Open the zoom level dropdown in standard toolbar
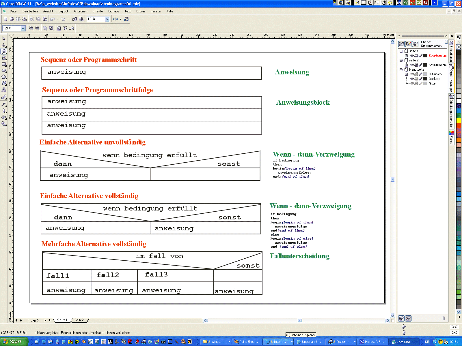This screenshot has width=462, height=346. [x=107, y=19]
